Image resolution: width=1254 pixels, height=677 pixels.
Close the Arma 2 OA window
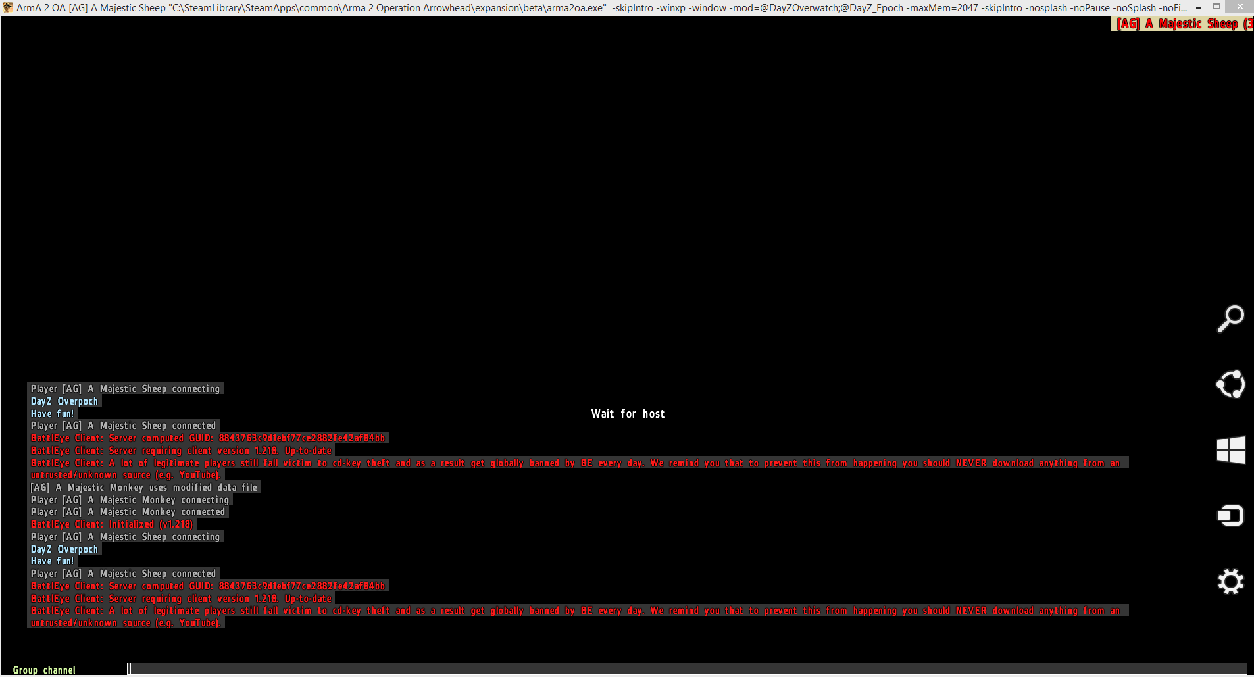pyautogui.click(x=1240, y=7)
